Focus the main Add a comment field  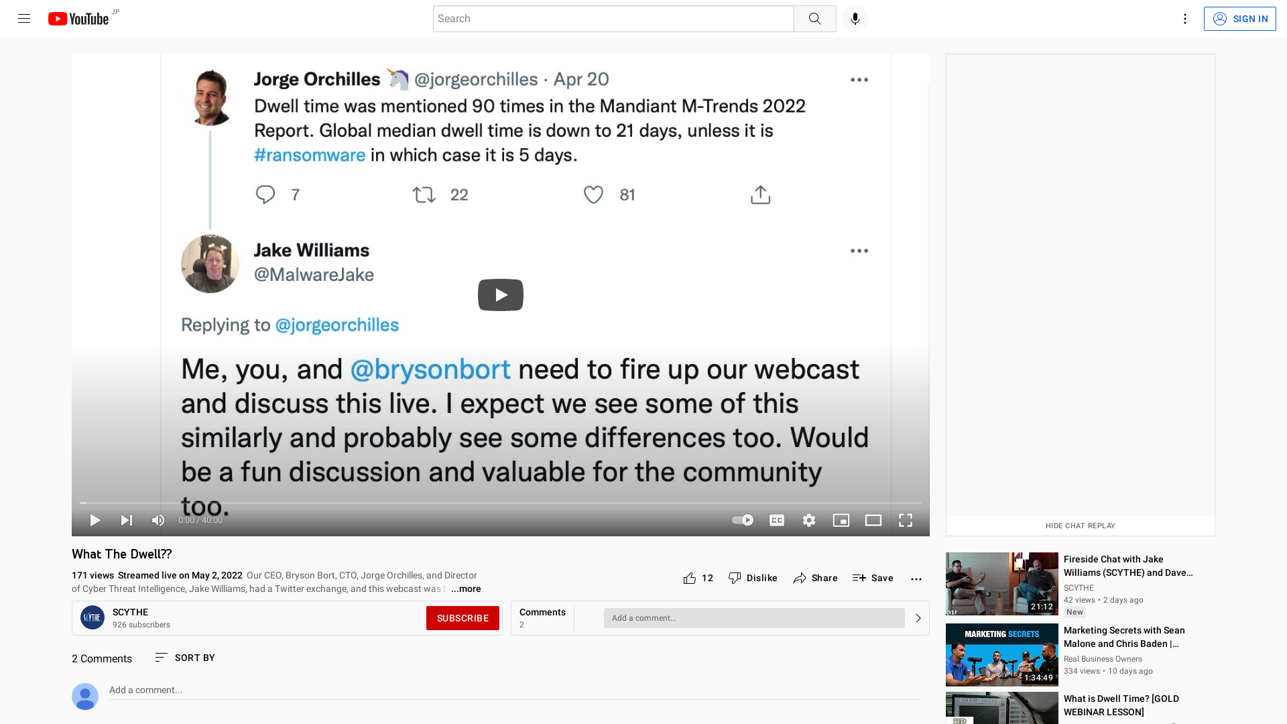pyautogui.click(x=513, y=690)
